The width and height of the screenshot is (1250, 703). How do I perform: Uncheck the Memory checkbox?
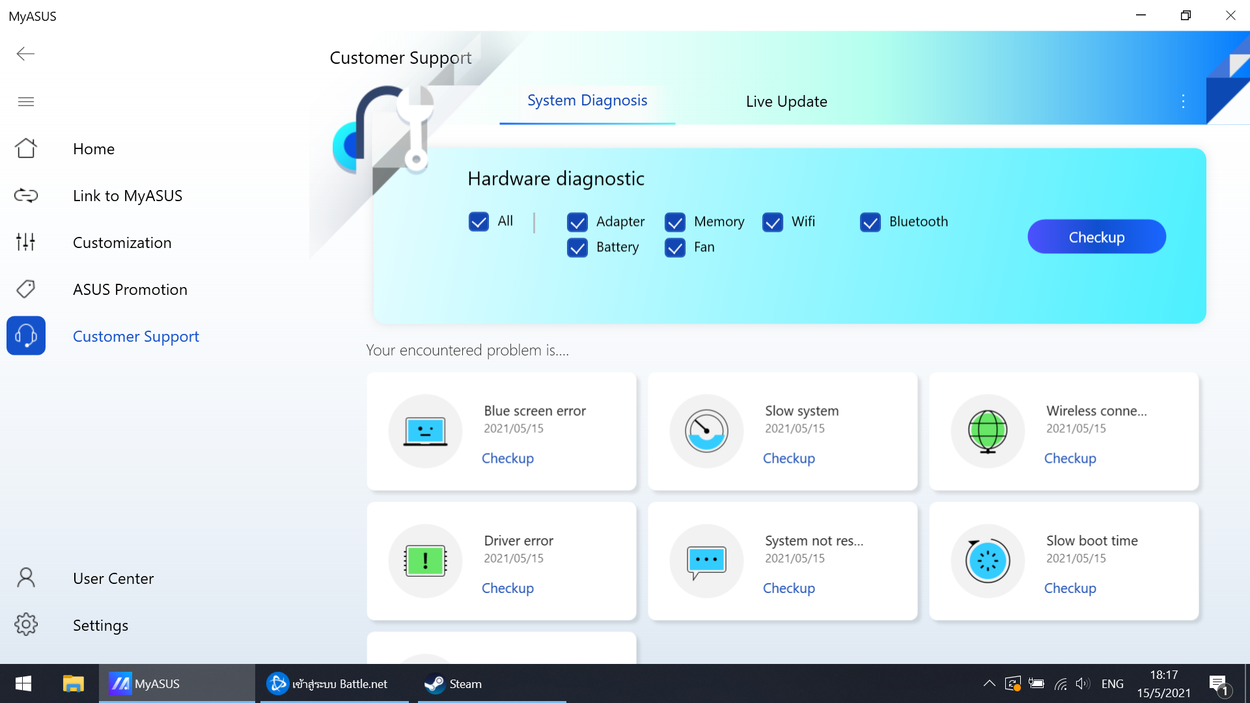(x=674, y=222)
